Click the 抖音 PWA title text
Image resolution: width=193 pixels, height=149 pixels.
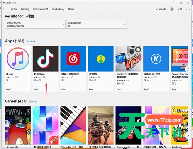pos(39,74)
